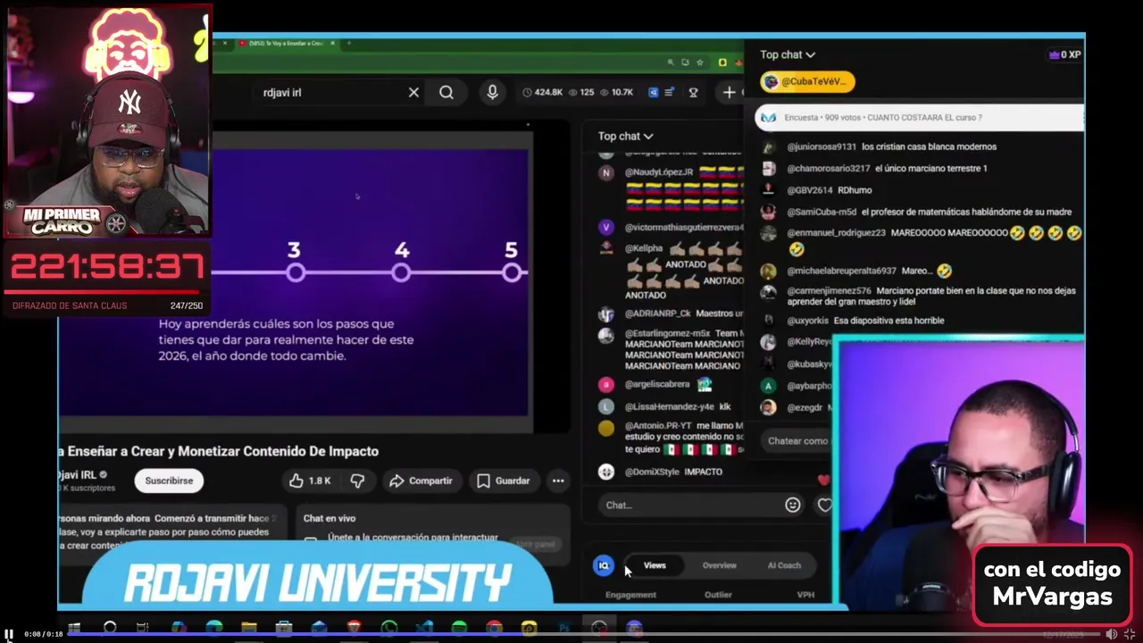
Task: Open Spotify from the taskbar
Action: click(459, 628)
